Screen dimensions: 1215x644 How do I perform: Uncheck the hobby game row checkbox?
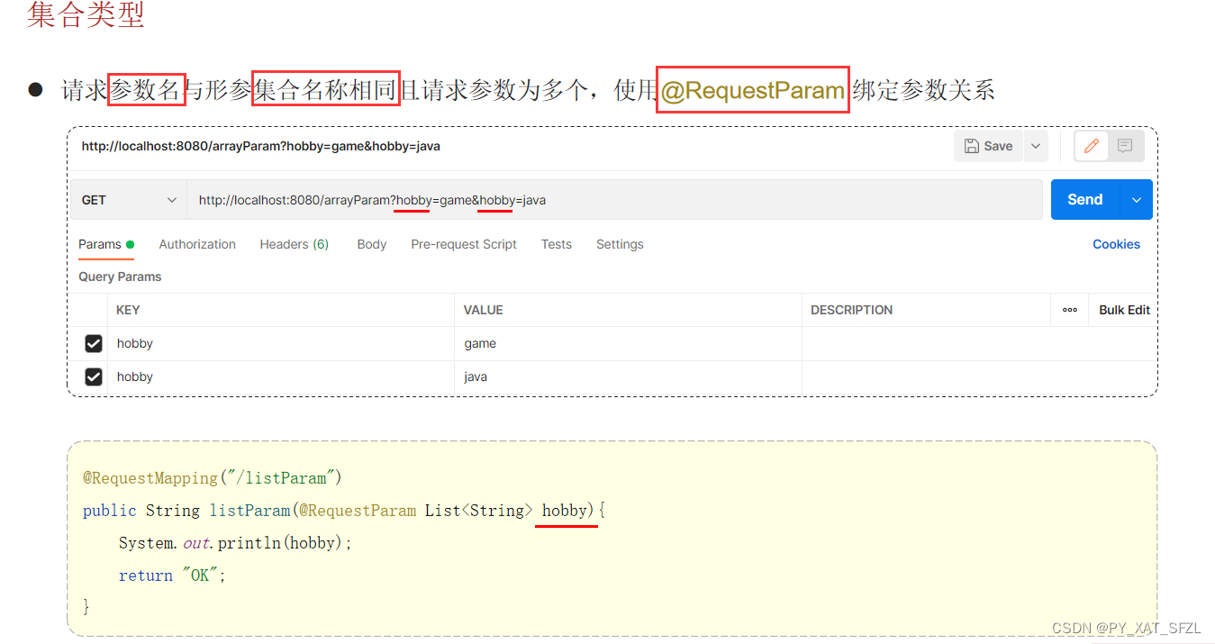(94, 343)
